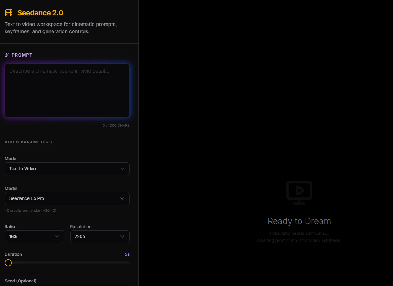Image resolution: width=393 pixels, height=286 pixels.
Task: Click the Seedance 2.0 title heading
Action: point(40,12)
